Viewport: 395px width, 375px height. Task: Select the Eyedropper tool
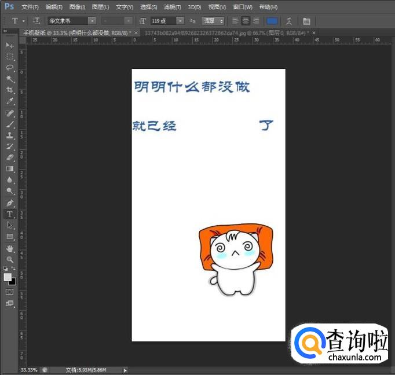[x=10, y=101]
